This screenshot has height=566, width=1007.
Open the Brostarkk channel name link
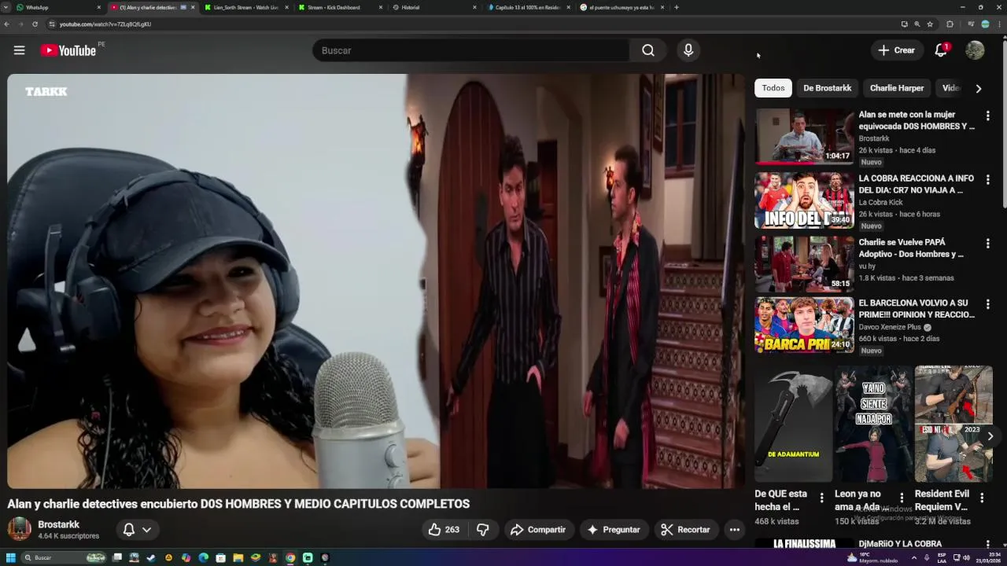(59, 524)
